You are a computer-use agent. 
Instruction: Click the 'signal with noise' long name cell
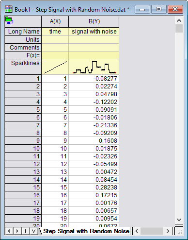(x=94, y=32)
